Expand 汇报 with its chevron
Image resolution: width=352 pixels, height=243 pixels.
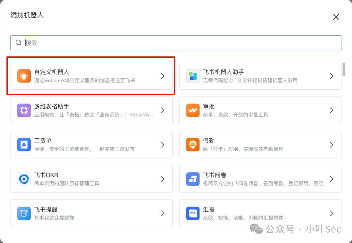coord(331,213)
